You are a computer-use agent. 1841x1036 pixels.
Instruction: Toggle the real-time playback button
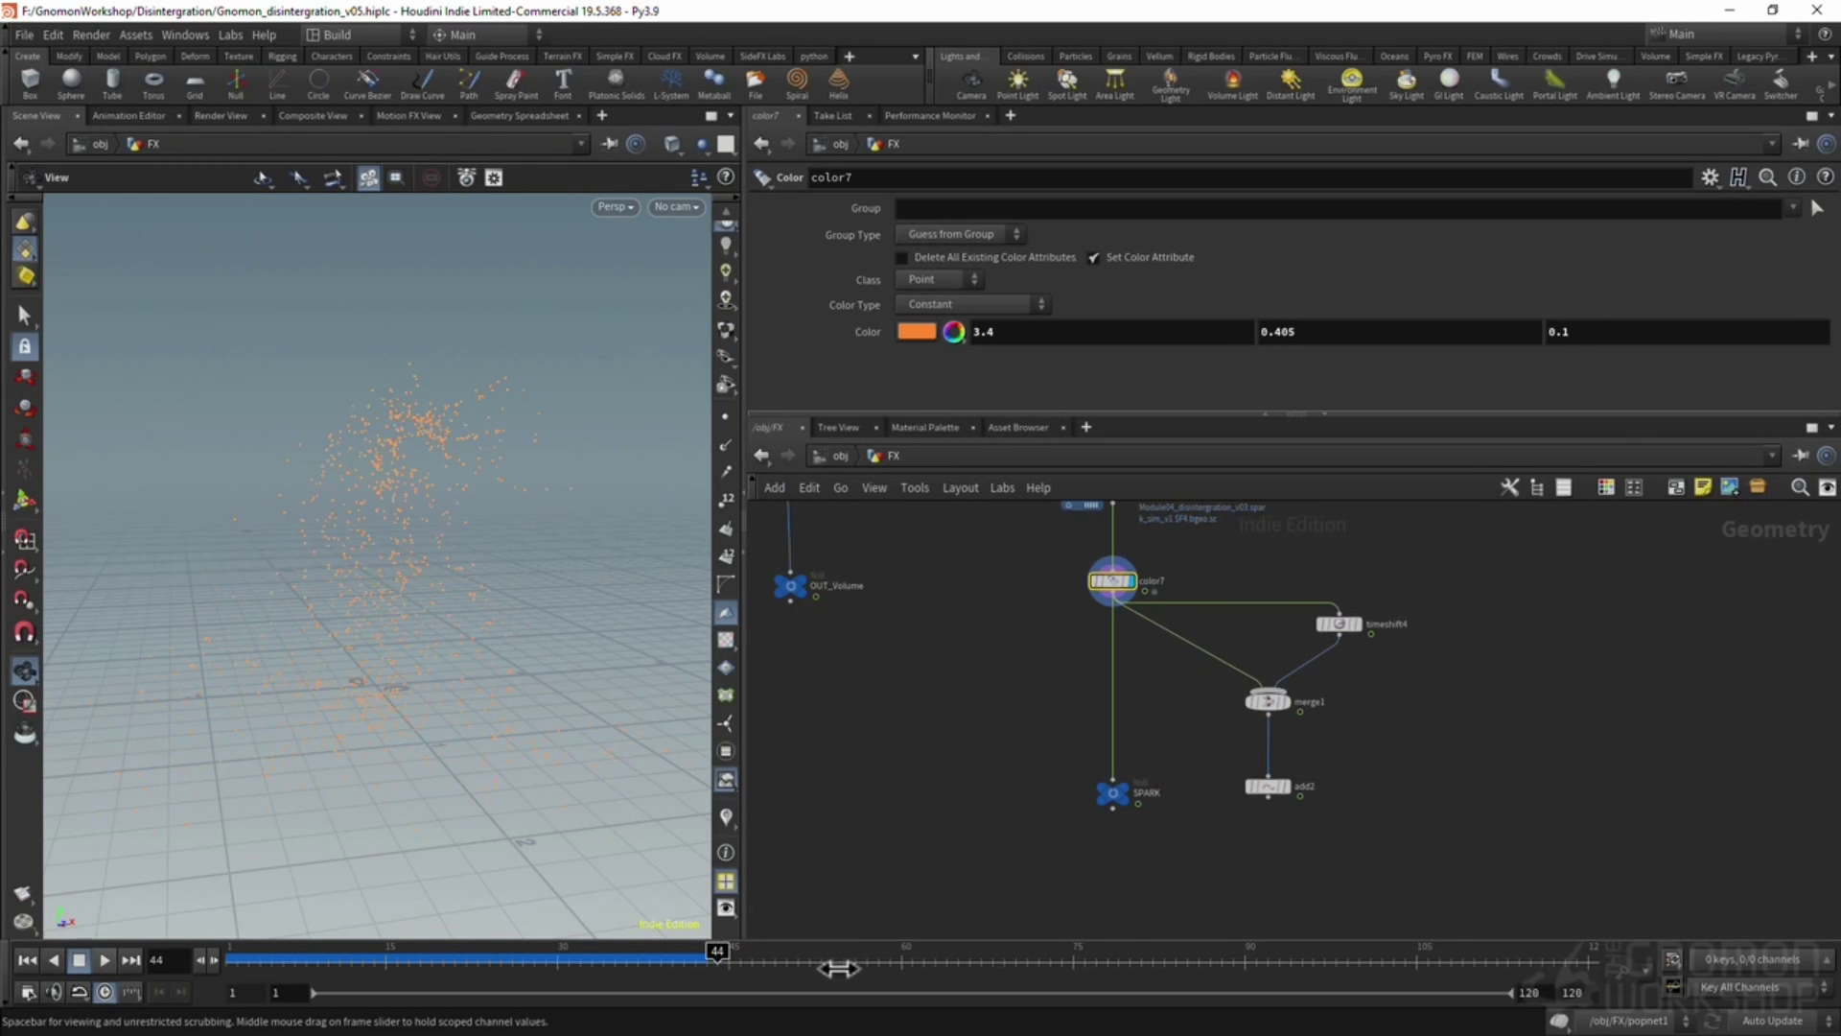(x=105, y=992)
